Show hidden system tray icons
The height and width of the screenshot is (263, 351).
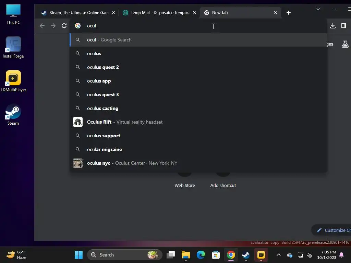(x=278, y=255)
